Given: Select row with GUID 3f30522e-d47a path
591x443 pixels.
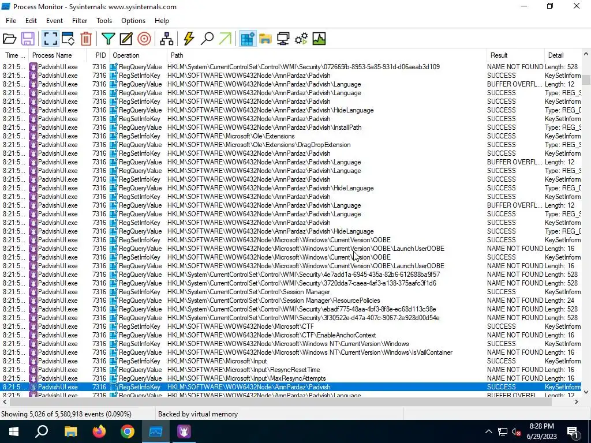Looking at the screenshot, I should [290, 318].
